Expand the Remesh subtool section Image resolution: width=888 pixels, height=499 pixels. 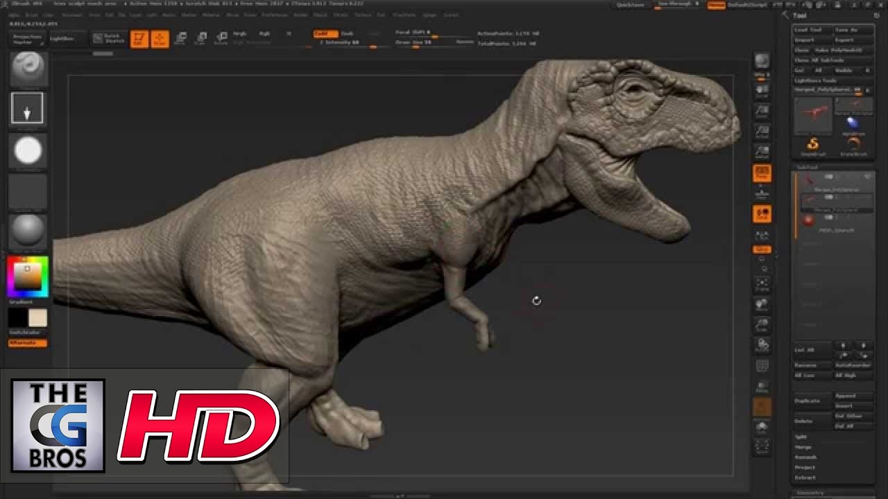(x=805, y=457)
